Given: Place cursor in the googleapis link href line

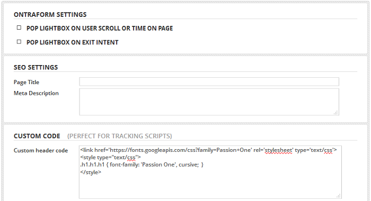Looking at the screenshot, I should (x=208, y=150).
